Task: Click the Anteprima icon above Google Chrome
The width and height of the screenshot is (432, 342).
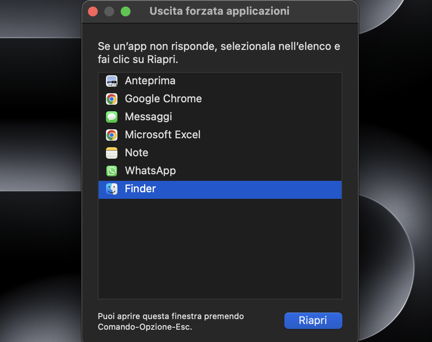Action: coord(111,81)
